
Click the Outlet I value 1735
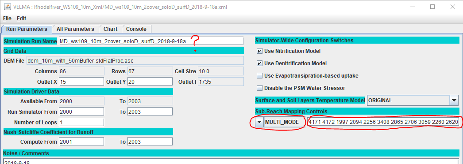221,82
